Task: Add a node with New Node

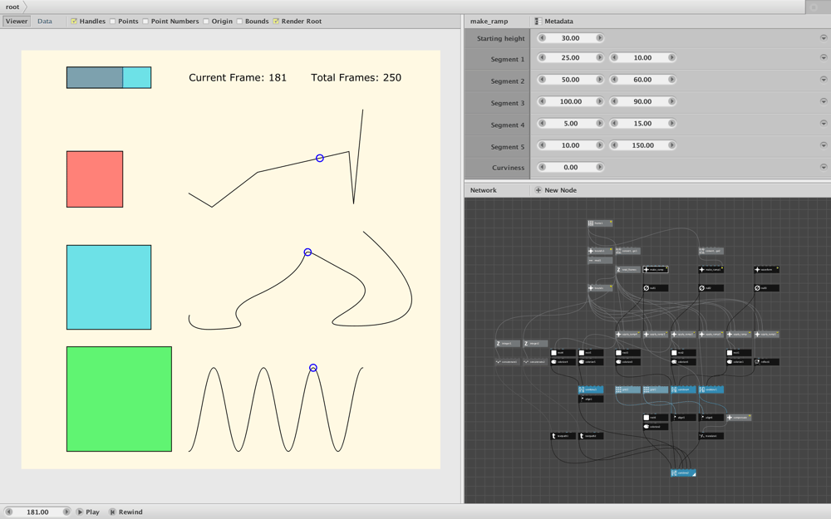Action: (x=555, y=190)
